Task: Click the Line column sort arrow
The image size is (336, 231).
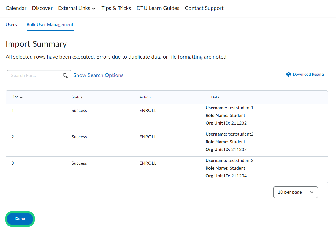Action: click(21, 97)
